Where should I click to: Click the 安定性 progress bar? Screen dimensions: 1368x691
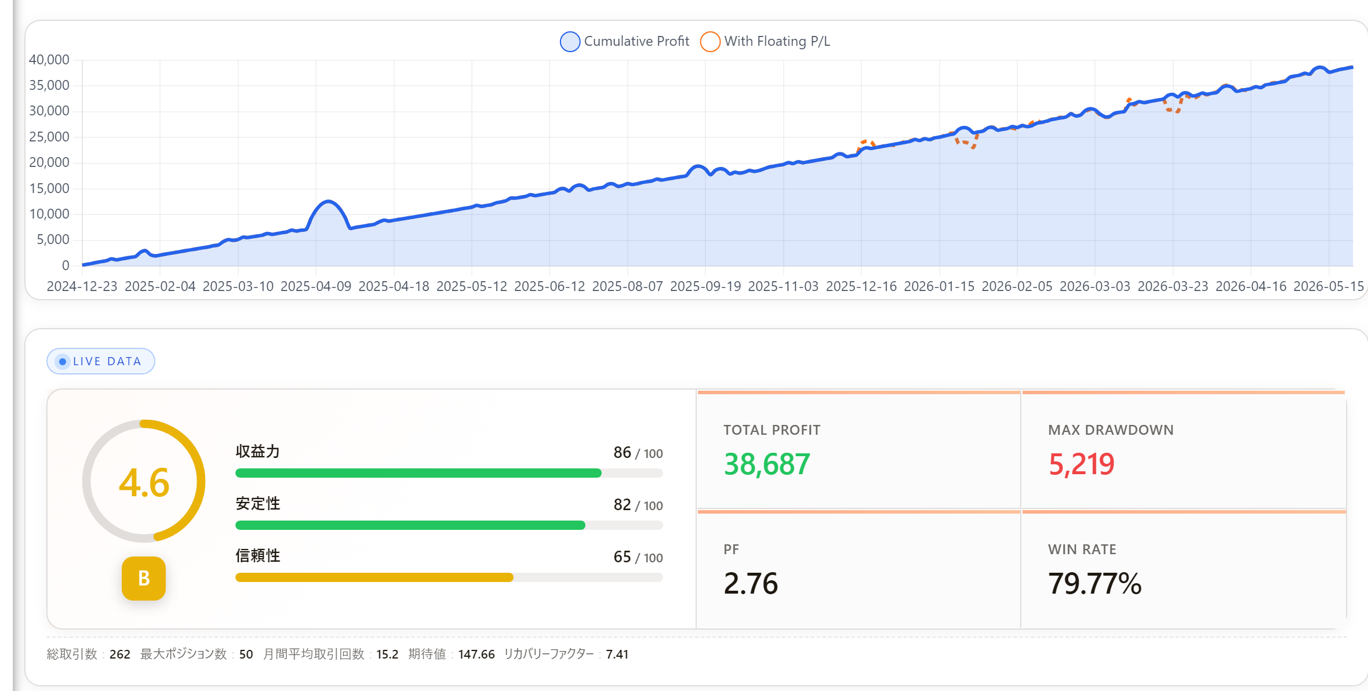pyautogui.click(x=449, y=525)
